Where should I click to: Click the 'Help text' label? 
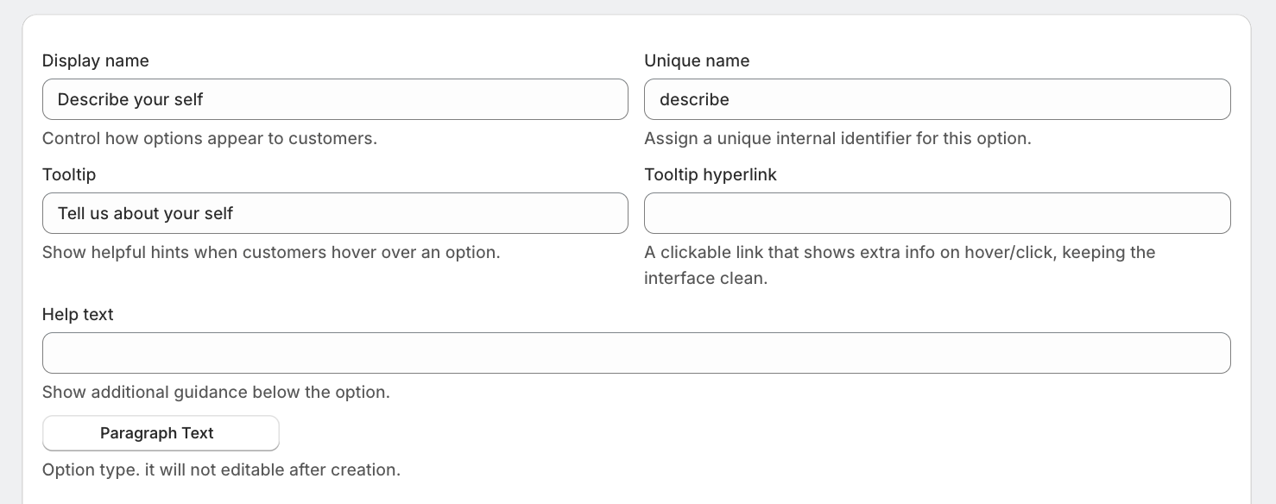(78, 314)
